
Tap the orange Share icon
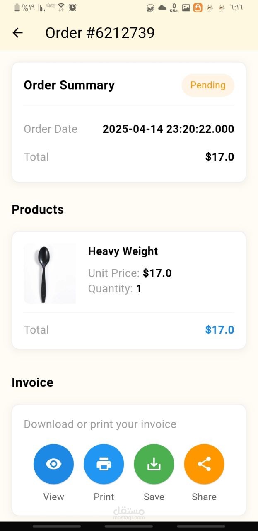click(204, 464)
